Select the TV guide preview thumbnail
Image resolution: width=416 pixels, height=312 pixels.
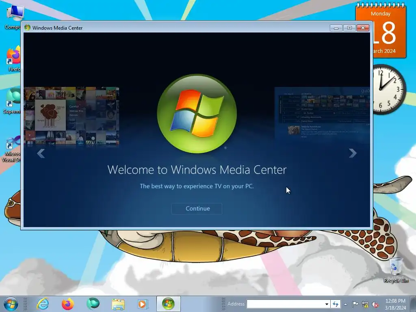[322, 114]
